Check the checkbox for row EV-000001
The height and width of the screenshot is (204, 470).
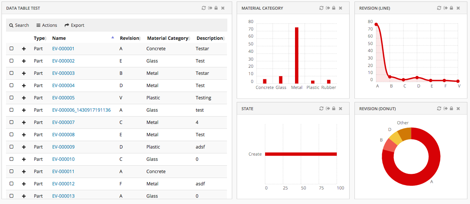tap(12, 48)
